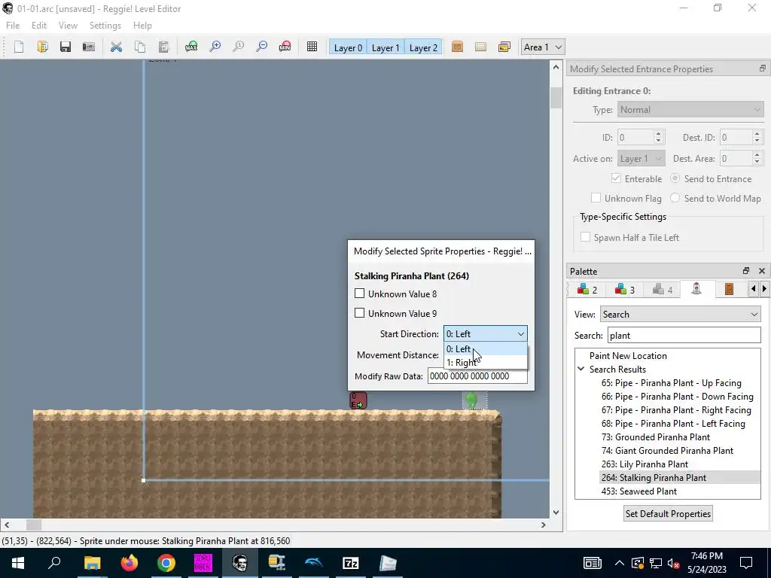The image size is (771, 578).
Task: Click the Zoom to Maximum icon
Action: pyautogui.click(x=191, y=47)
